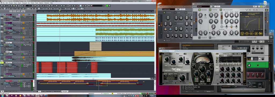Click the last waveform routing icon in VX-64
Screen dimensions: 275x97
(x=261, y=33)
